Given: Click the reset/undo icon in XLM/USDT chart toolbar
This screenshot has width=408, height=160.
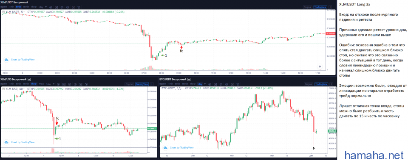Looking at the screenshot, I should coord(79,7).
